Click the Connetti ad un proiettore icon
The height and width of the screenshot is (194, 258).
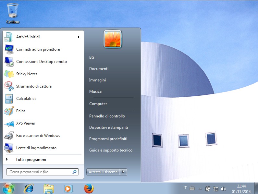pos(9,49)
